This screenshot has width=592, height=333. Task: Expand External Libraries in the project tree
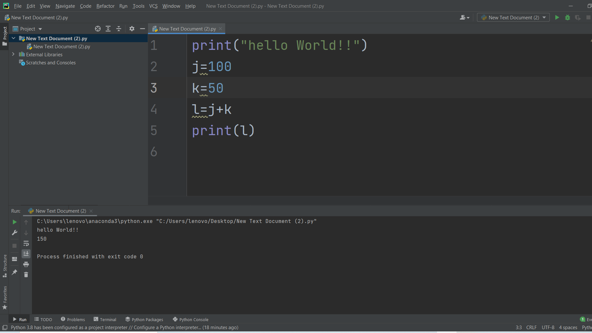(x=13, y=54)
